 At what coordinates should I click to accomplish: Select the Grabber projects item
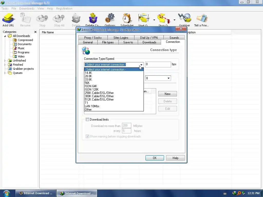click(23, 69)
